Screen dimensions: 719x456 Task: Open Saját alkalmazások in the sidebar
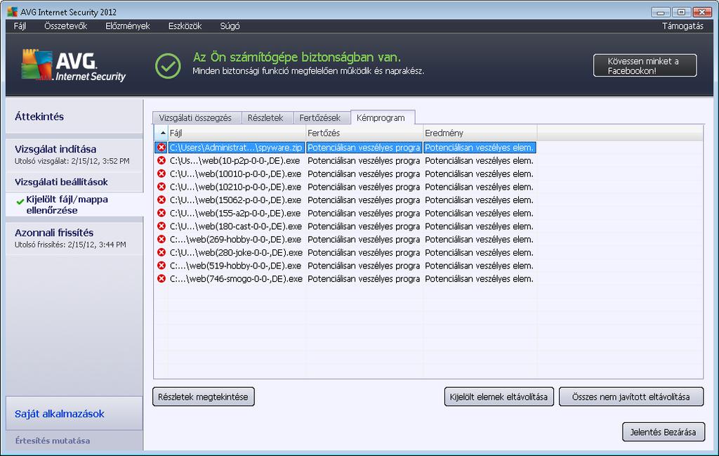[x=74, y=414]
